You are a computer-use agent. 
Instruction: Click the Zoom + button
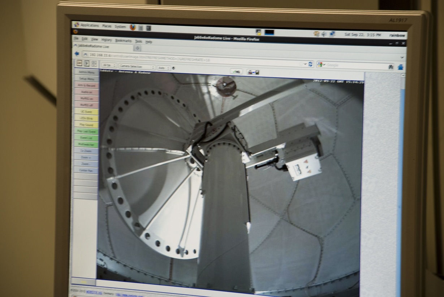pos(86,157)
